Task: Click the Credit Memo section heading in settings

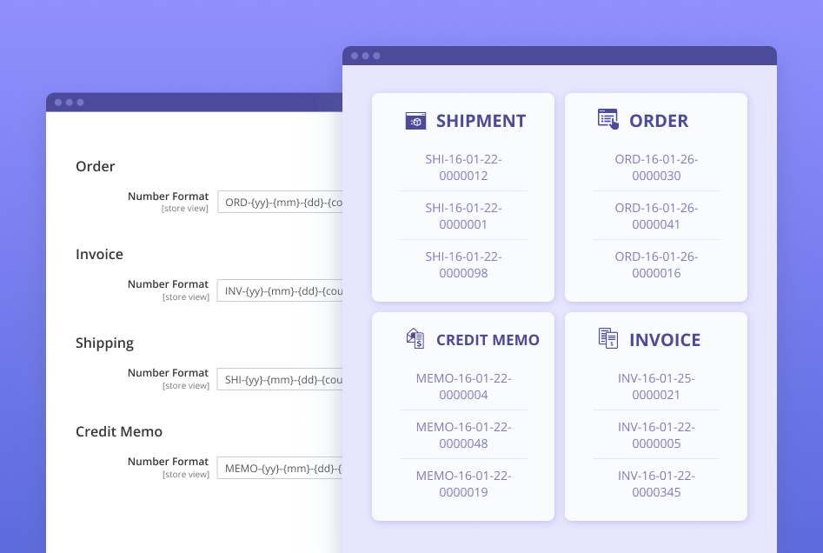Action: tap(118, 431)
